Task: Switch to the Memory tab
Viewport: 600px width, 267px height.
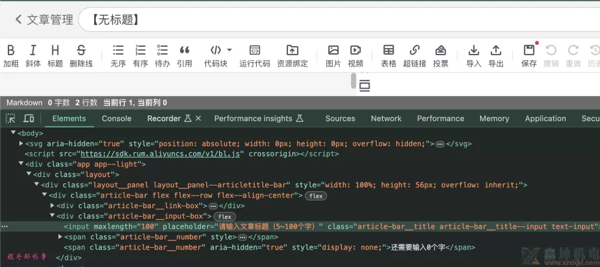Action: (x=494, y=119)
